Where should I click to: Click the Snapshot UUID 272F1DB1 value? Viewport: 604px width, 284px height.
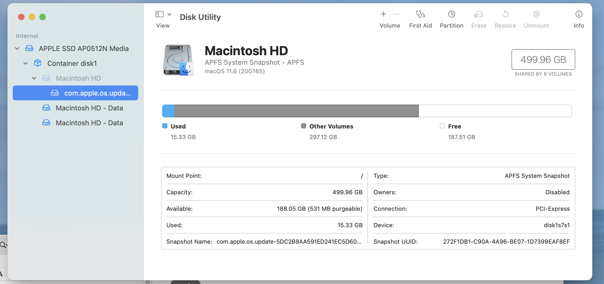[506, 242]
